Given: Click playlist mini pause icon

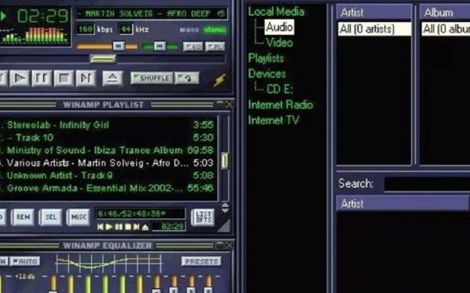Looking at the screenshot, I should [119, 227].
